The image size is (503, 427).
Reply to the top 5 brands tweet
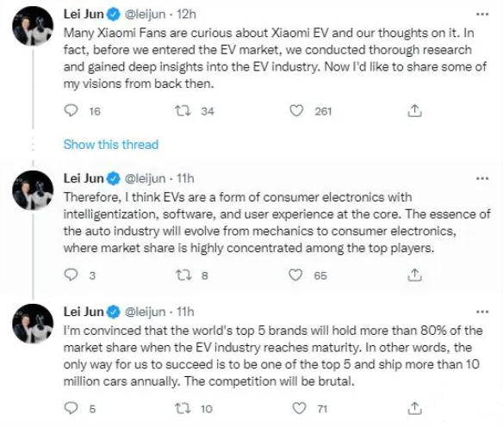71,408
